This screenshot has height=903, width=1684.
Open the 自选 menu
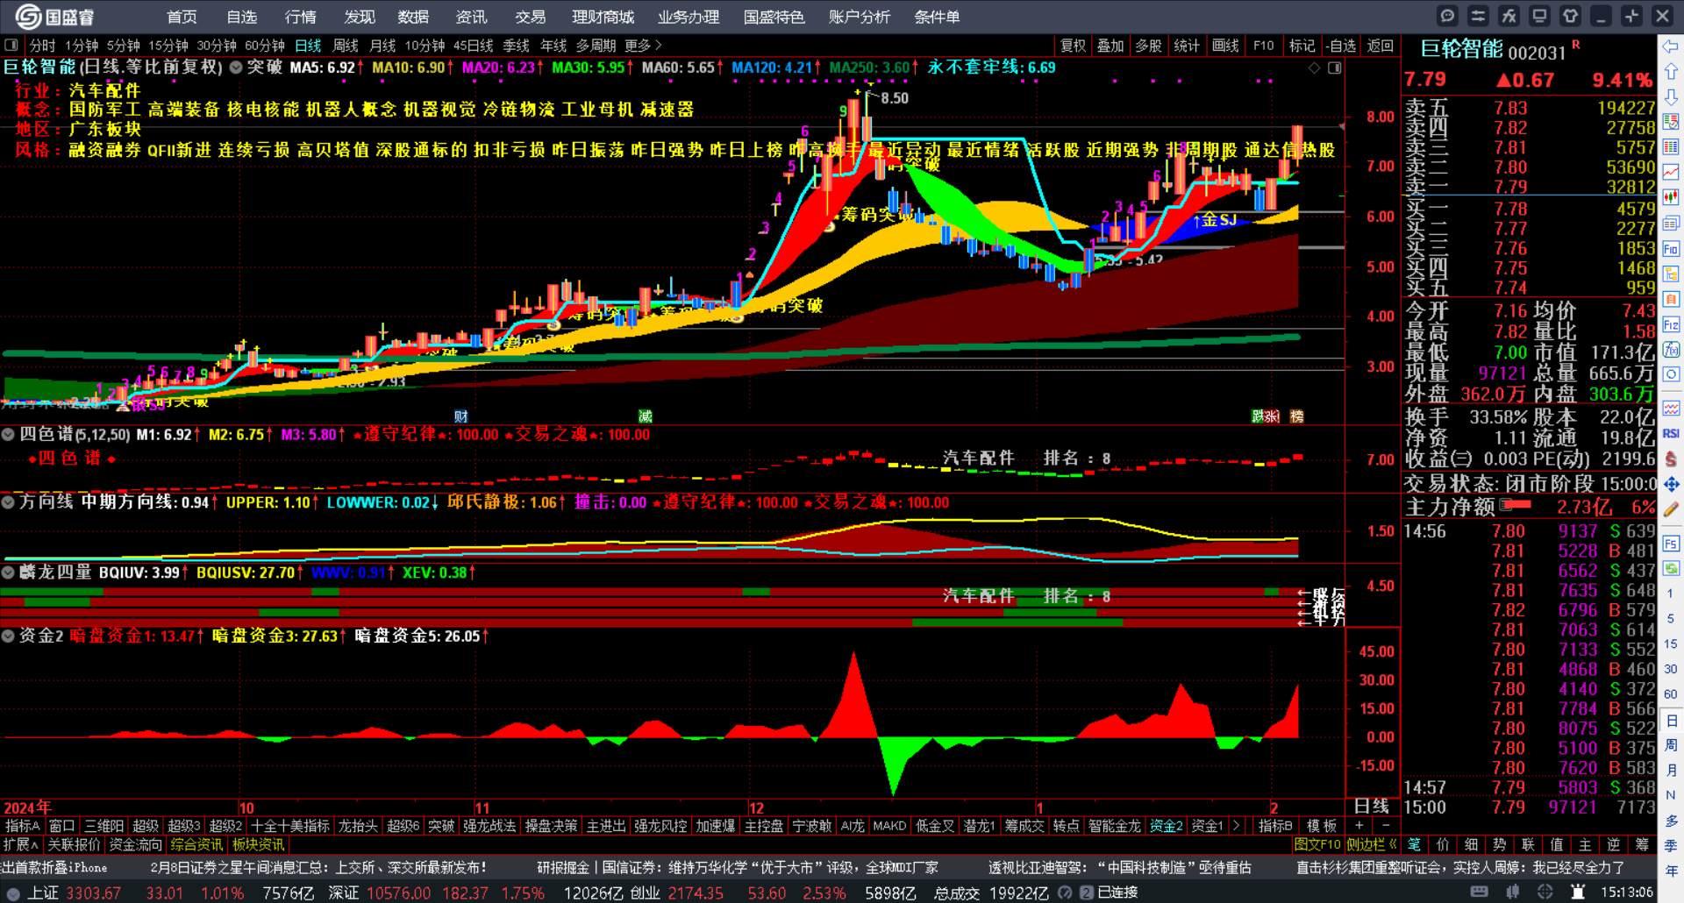point(242,17)
